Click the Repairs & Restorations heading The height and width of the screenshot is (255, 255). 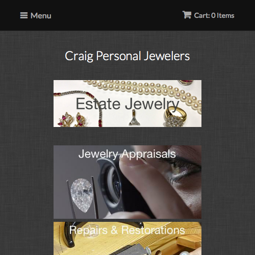(127, 230)
